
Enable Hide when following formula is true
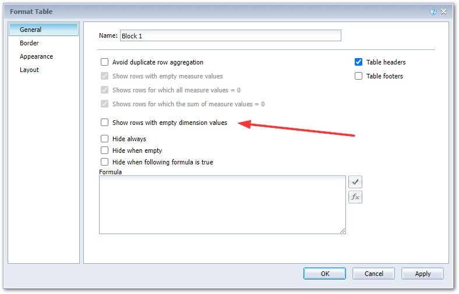105,162
